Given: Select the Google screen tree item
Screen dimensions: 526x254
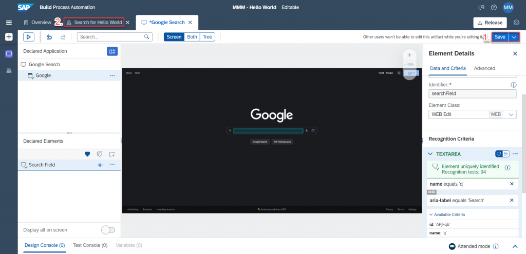Looking at the screenshot, I should point(69,75).
